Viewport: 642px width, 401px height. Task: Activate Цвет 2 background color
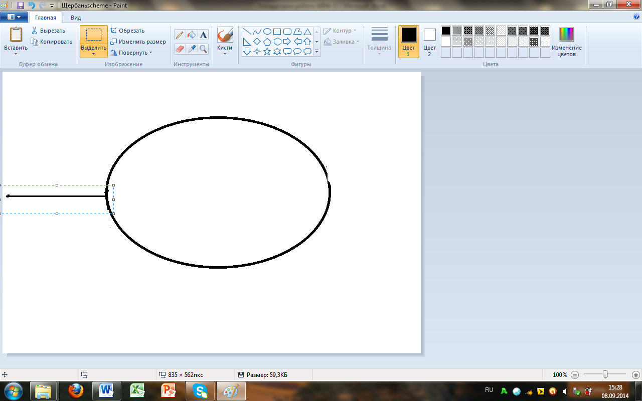(x=429, y=42)
